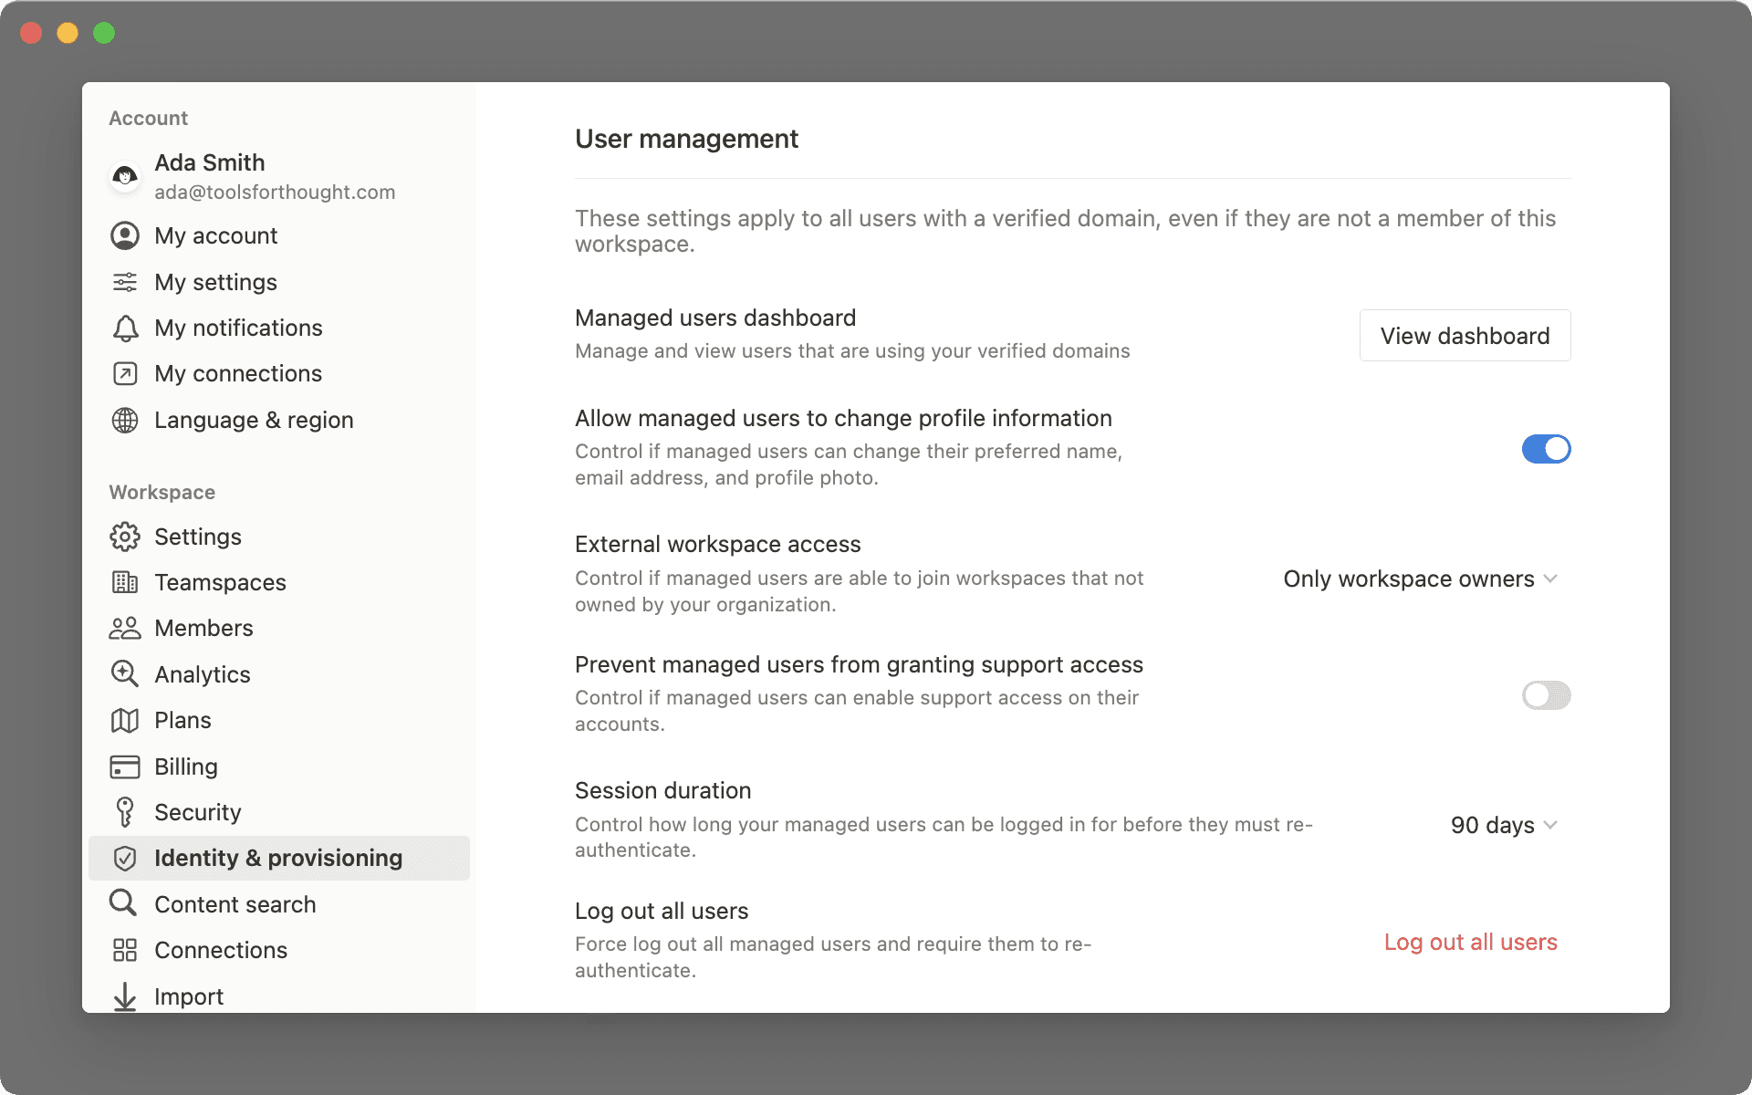Select the My notifications bell icon
Image resolution: width=1752 pixels, height=1095 pixels.
tap(125, 328)
